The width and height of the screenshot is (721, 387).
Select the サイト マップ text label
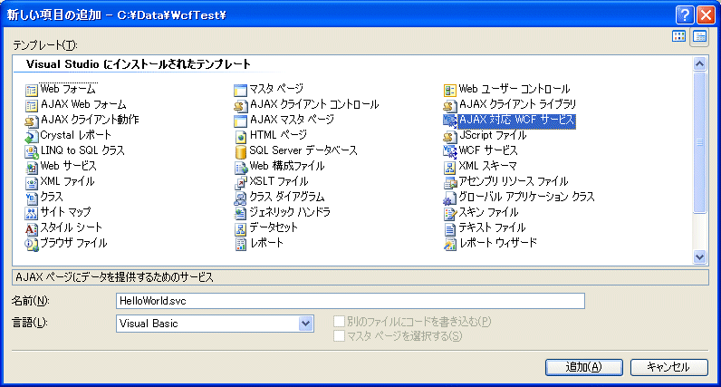click(x=66, y=212)
